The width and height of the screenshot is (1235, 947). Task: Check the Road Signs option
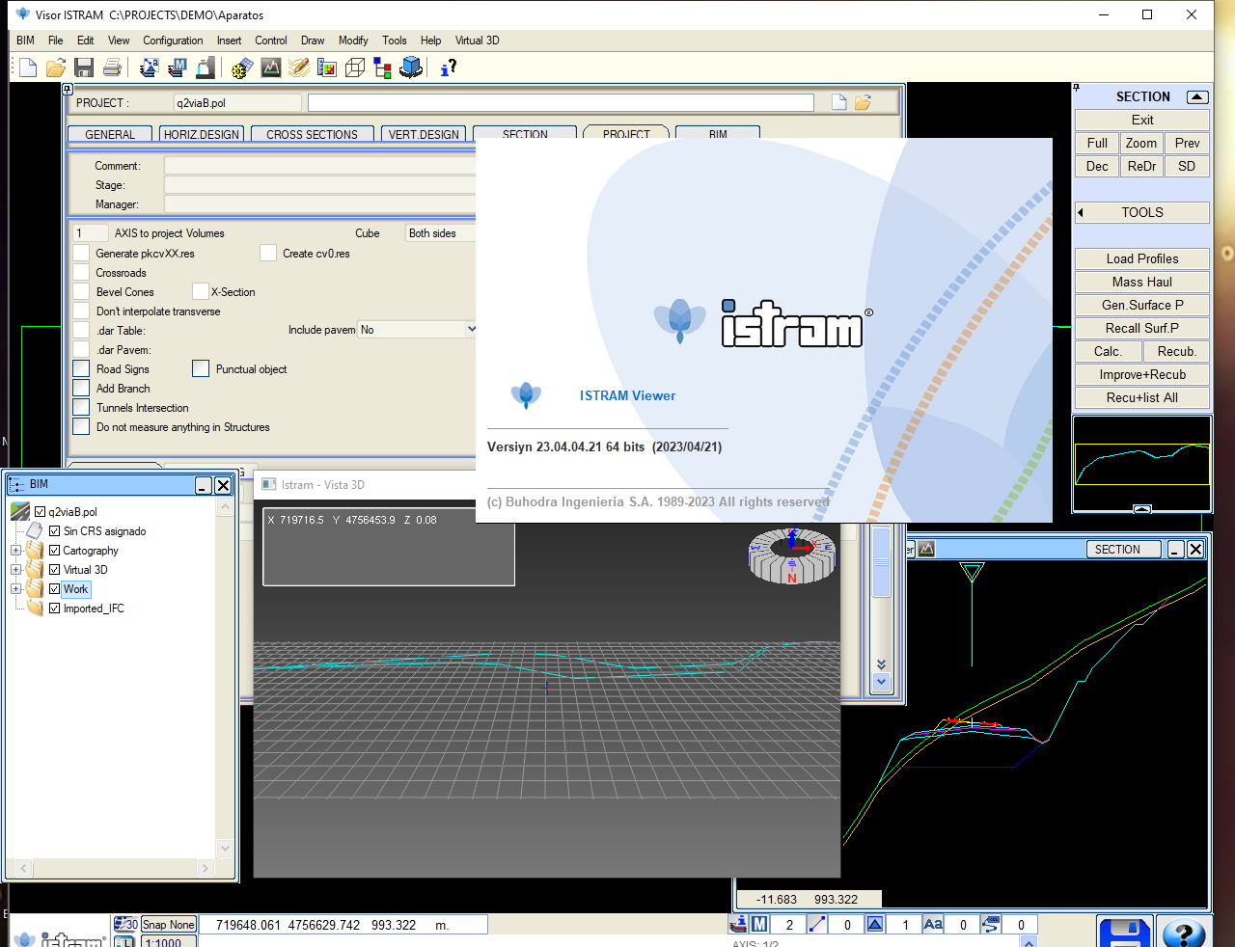coord(81,368)
